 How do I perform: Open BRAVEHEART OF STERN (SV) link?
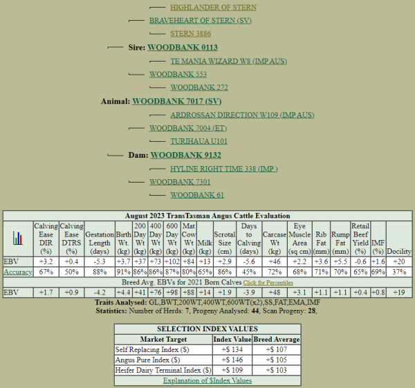tap(201, 21)
